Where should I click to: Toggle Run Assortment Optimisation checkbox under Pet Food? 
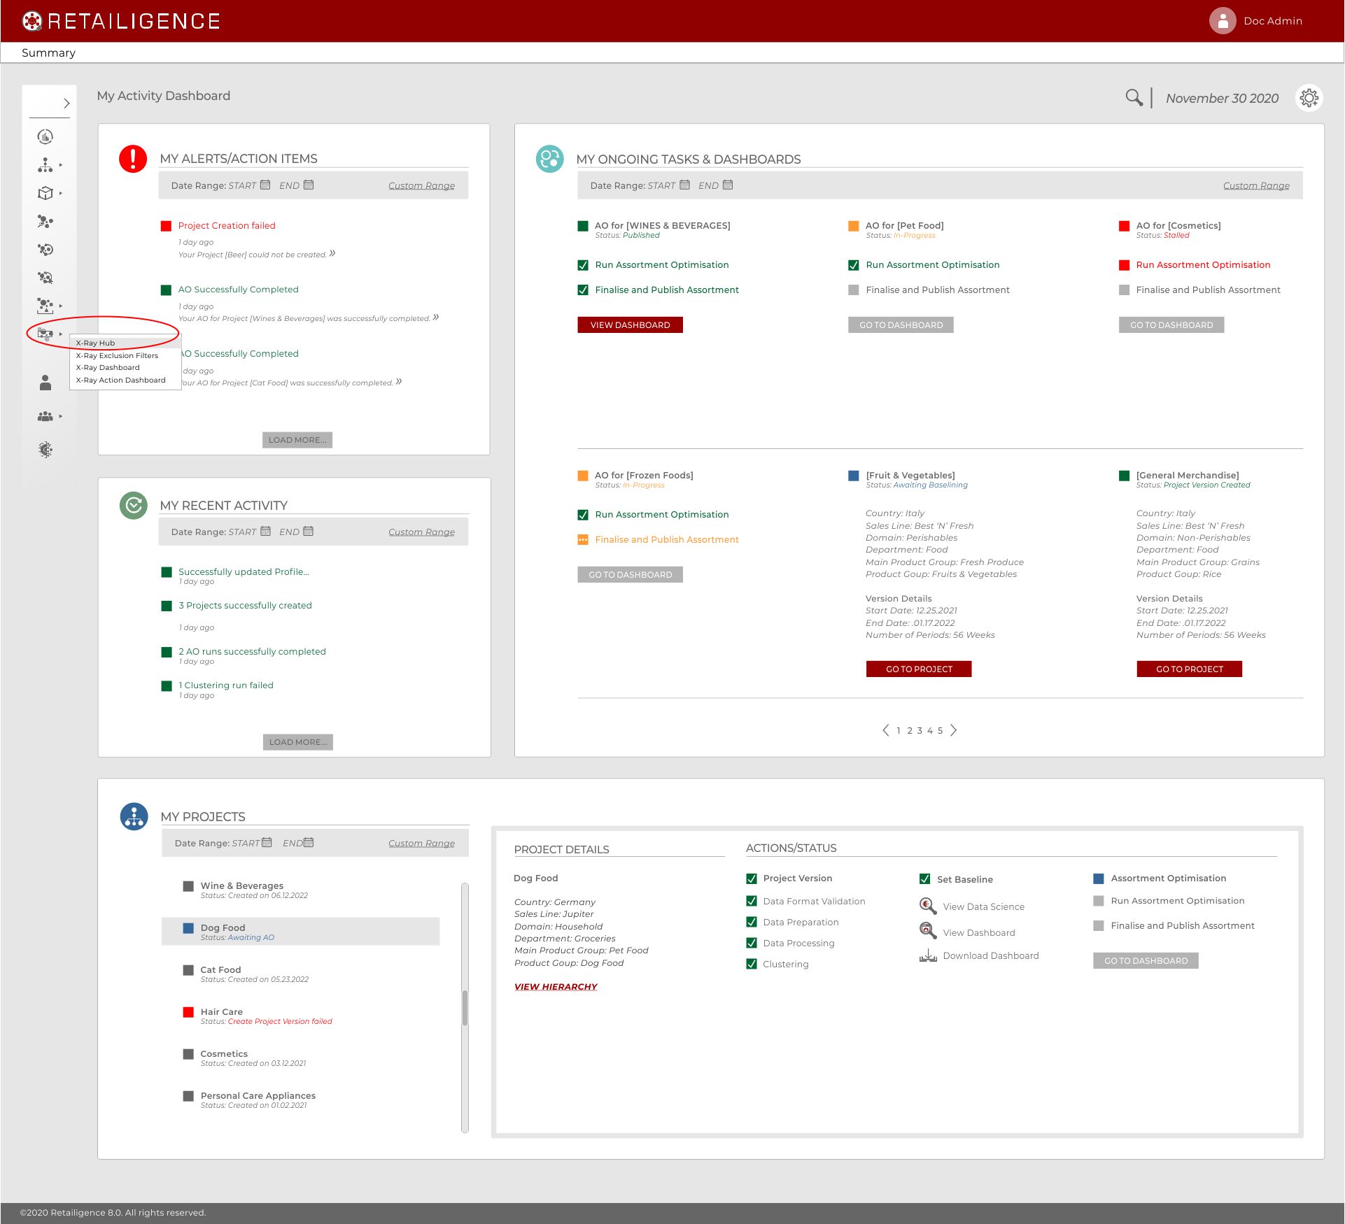(854, 265)
